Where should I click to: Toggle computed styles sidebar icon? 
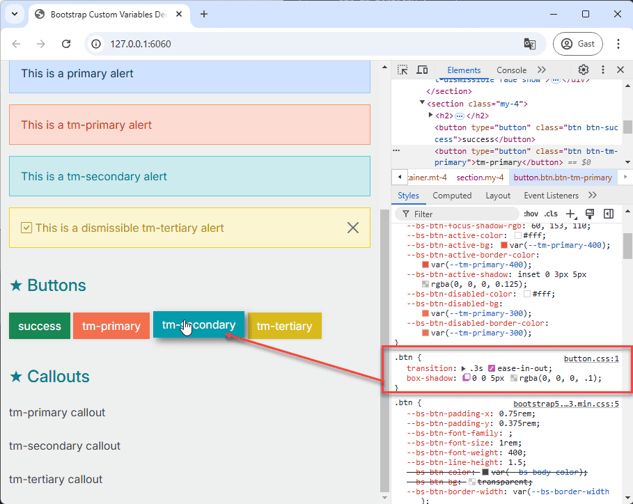click(x=609, y=214)
